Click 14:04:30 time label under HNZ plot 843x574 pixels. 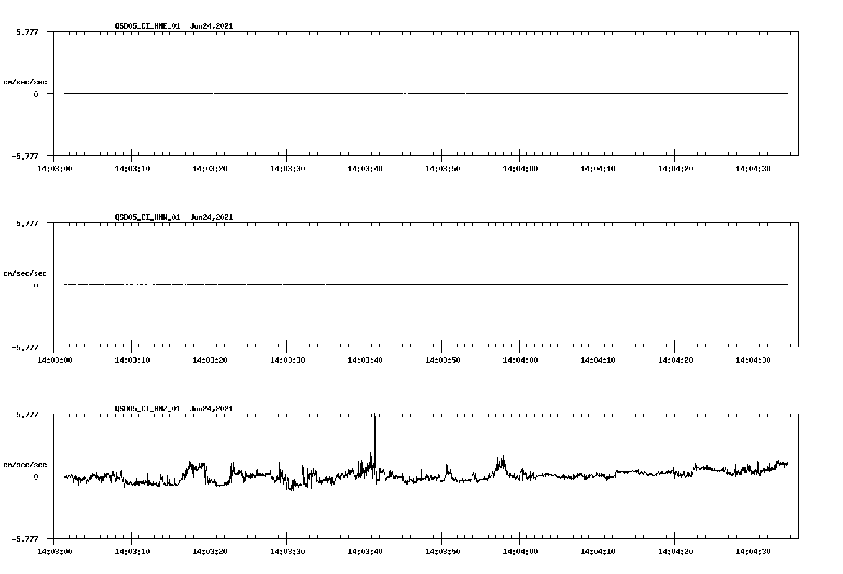click(x=753, y=552)
